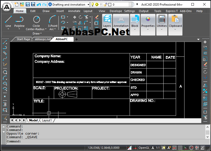Select the Polyline tool in ribbon
The width and height of the screenshot is (211, 151).
19,21
